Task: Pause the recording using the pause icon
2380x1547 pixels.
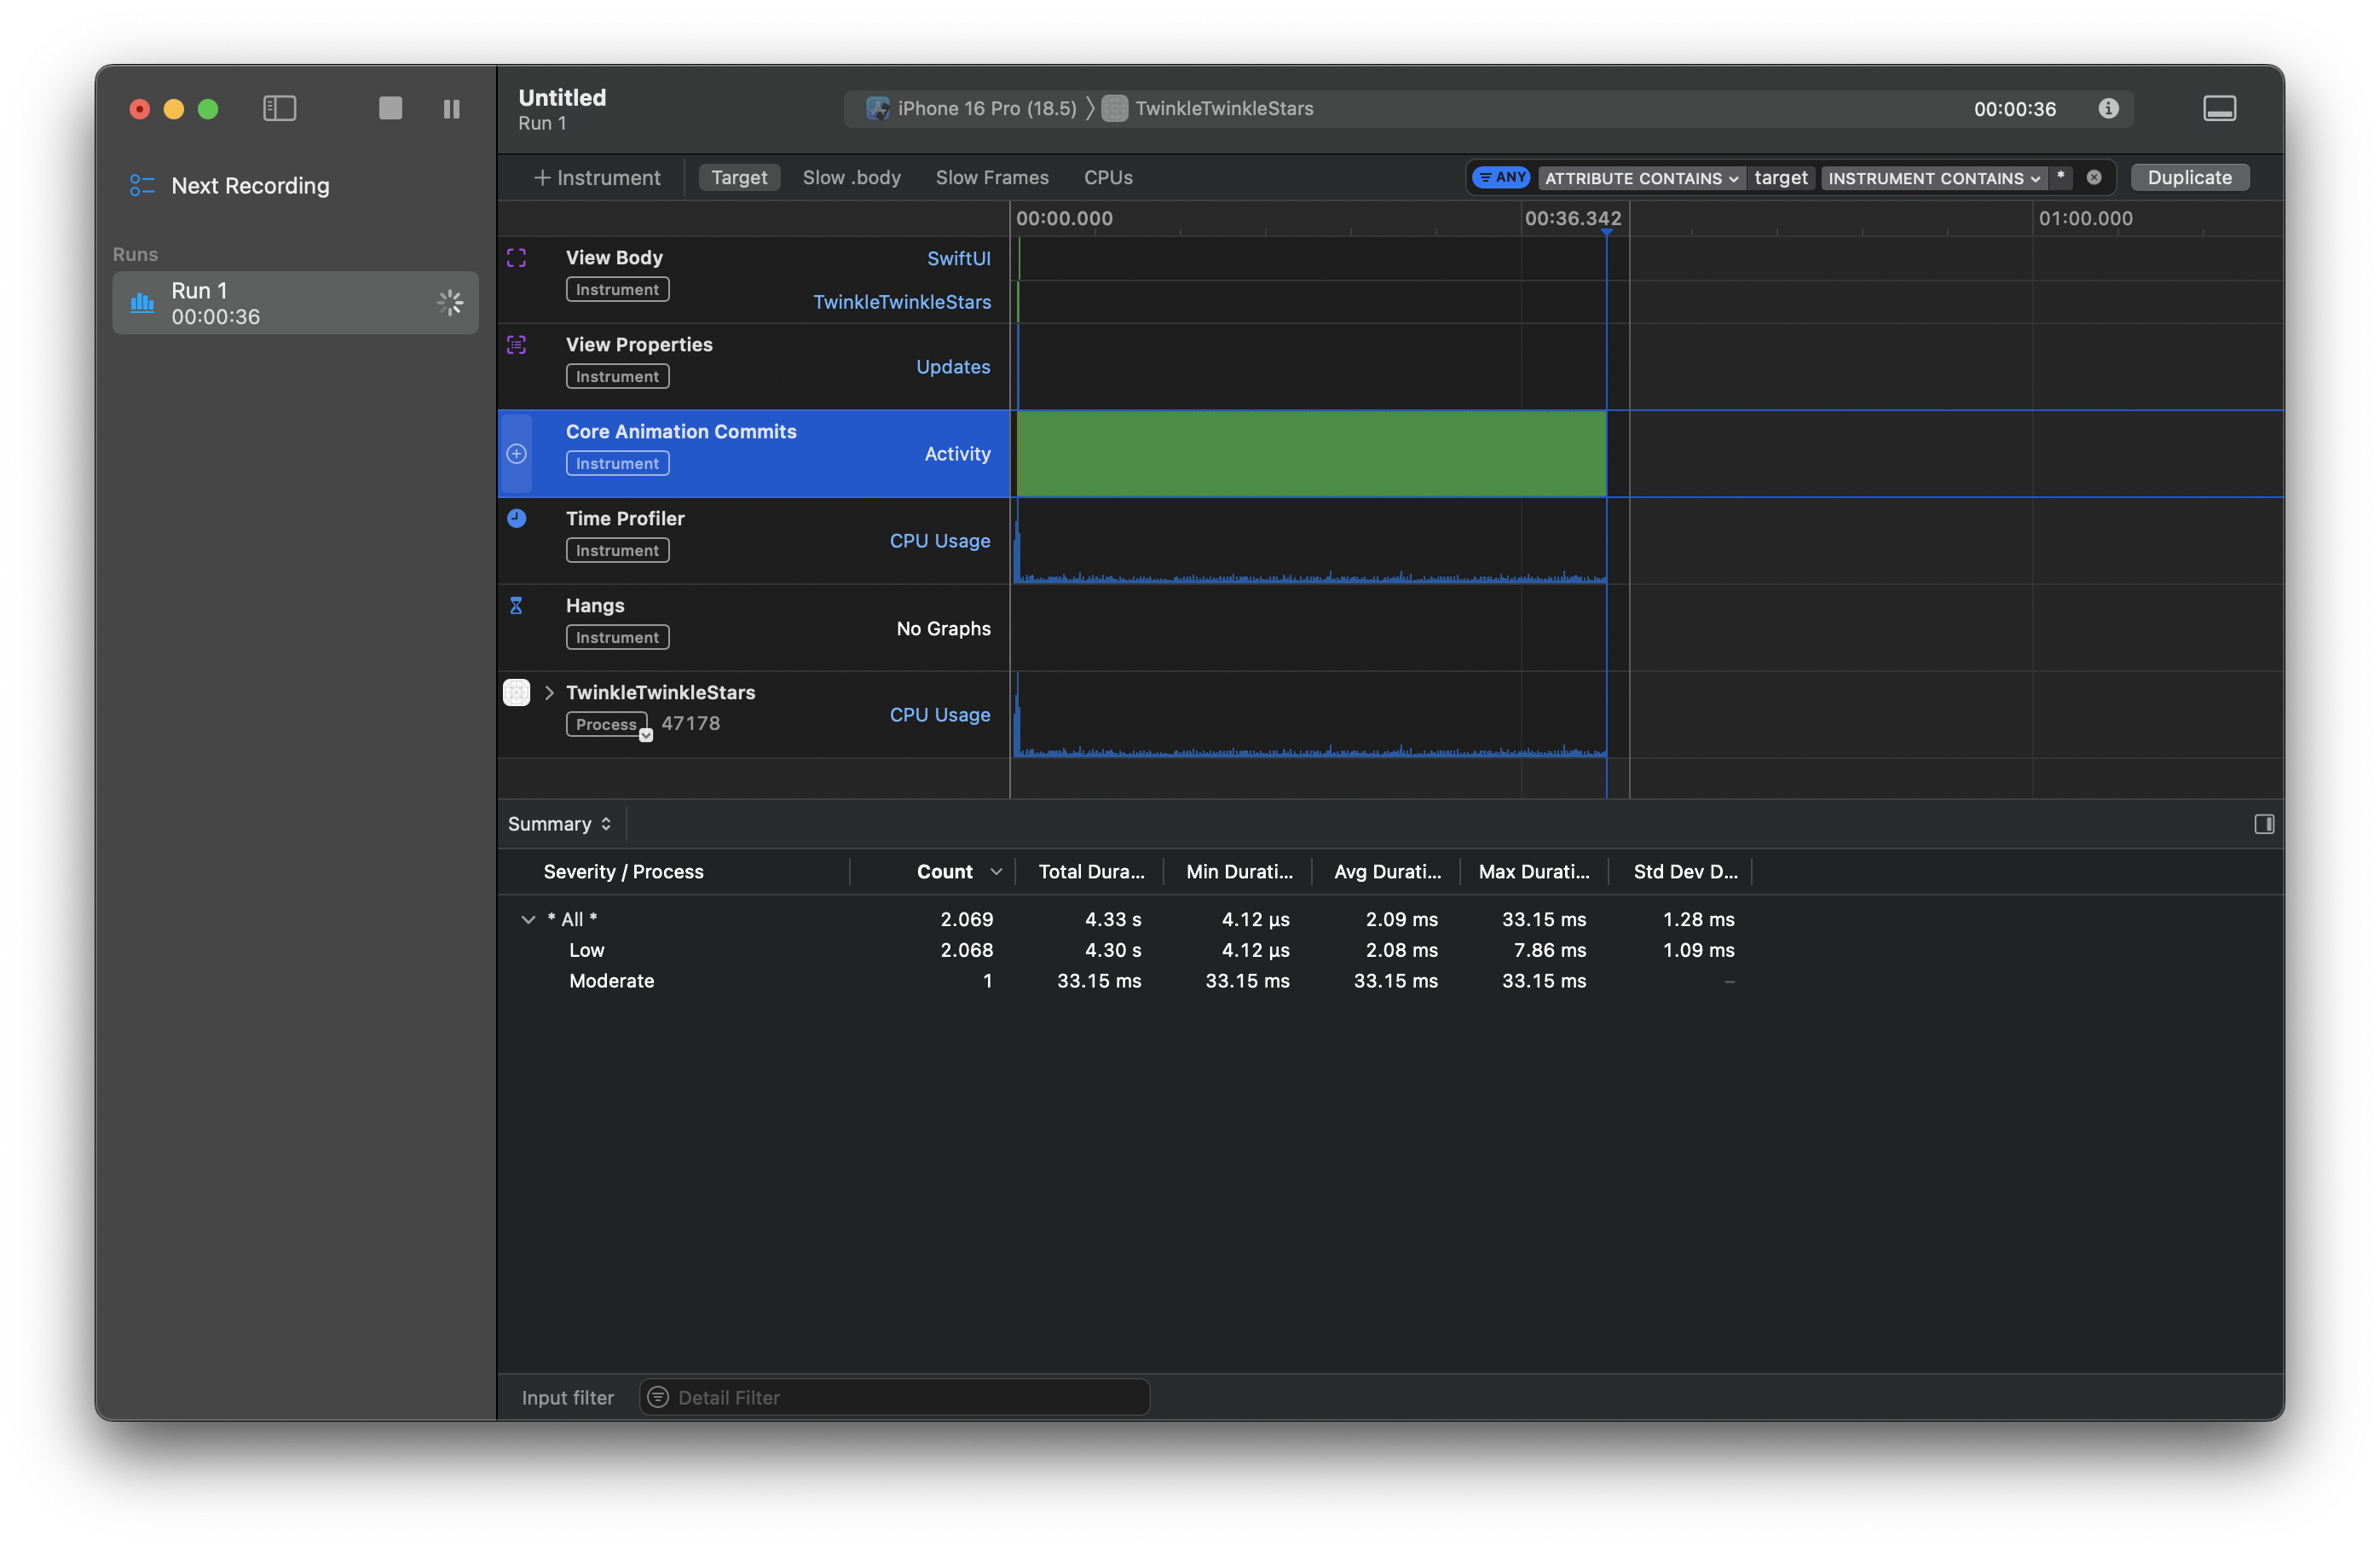Action: 452,109
